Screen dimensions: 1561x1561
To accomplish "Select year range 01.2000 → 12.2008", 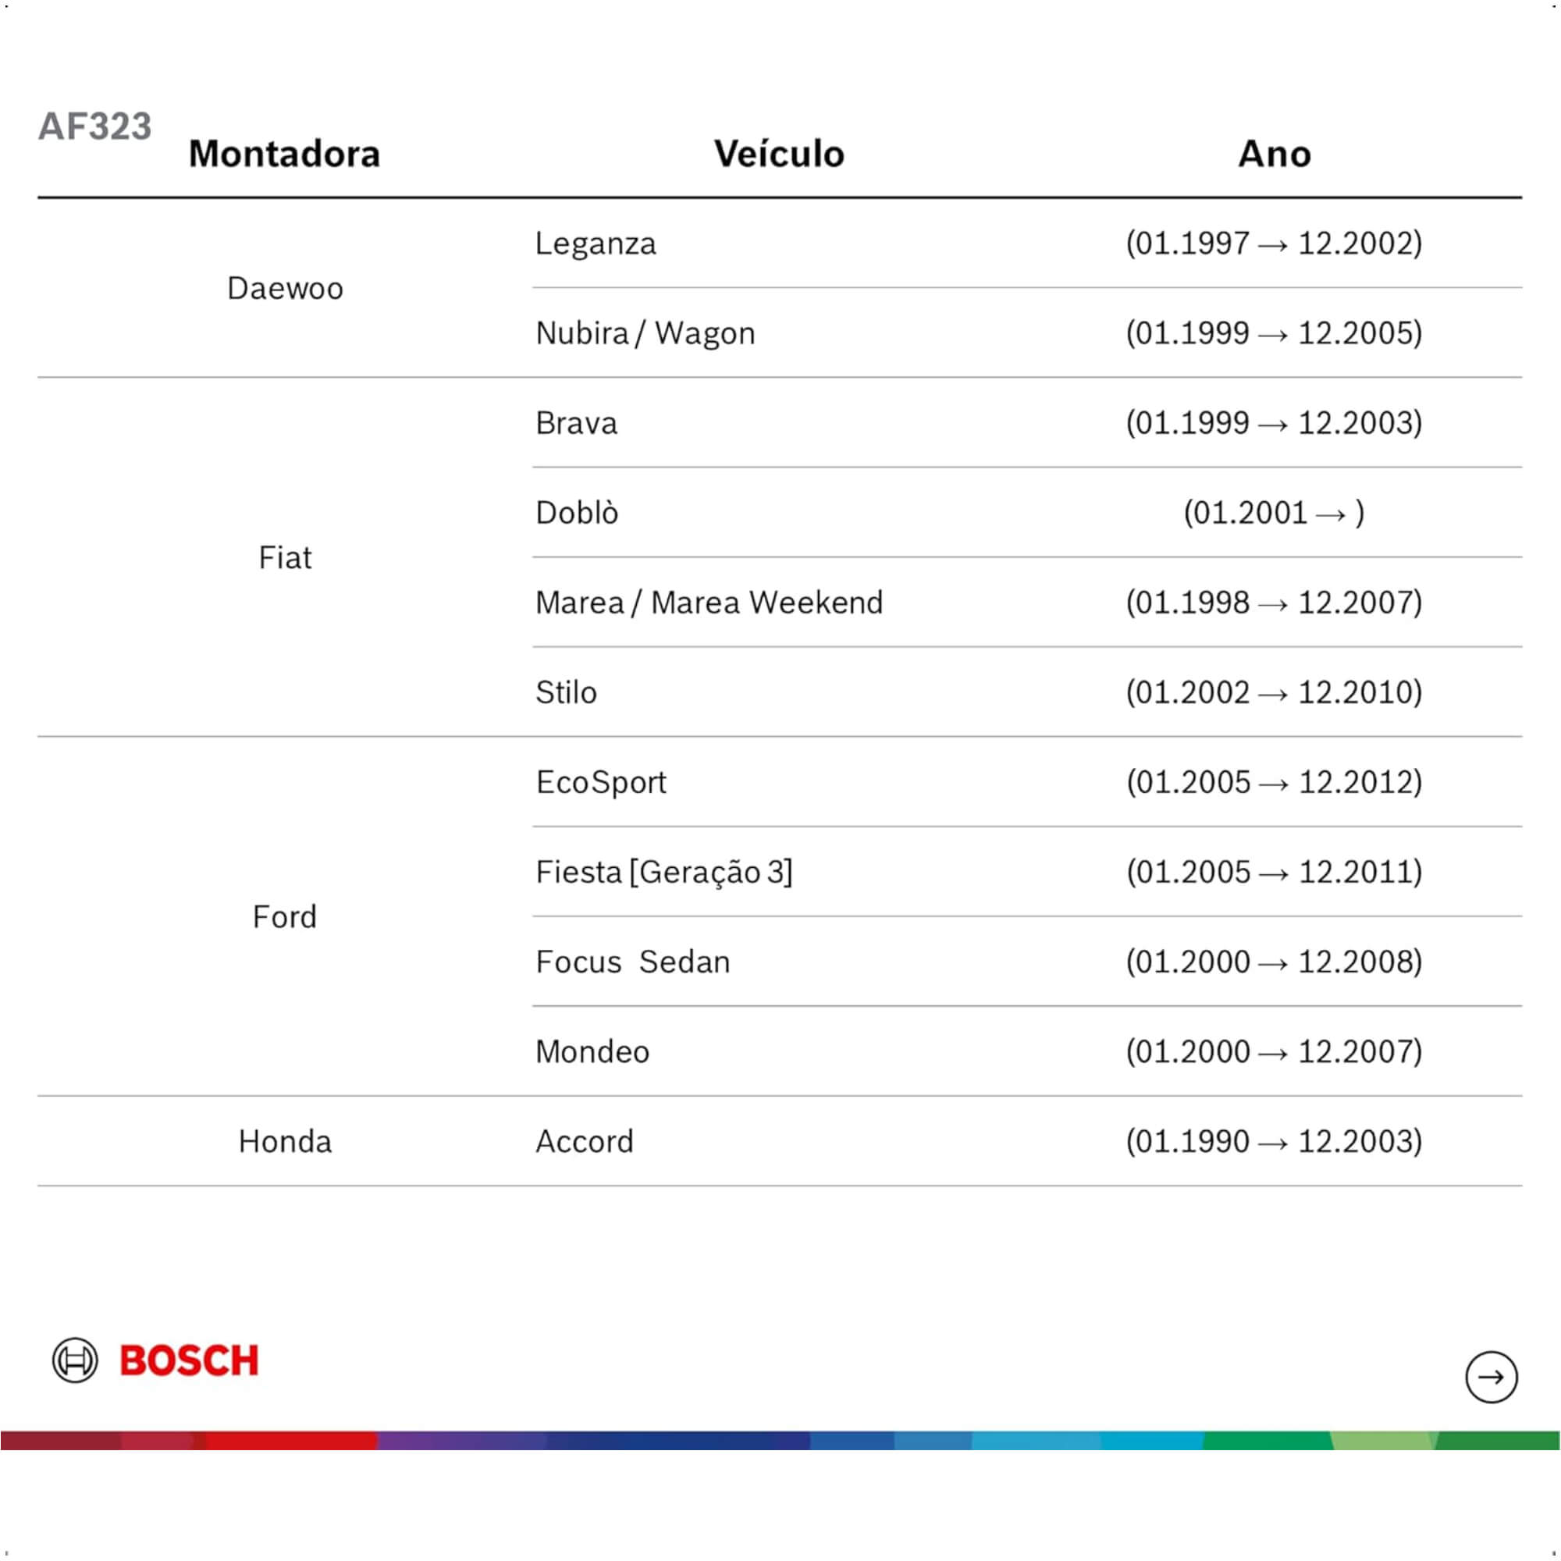I will [x=1275, y=962].
